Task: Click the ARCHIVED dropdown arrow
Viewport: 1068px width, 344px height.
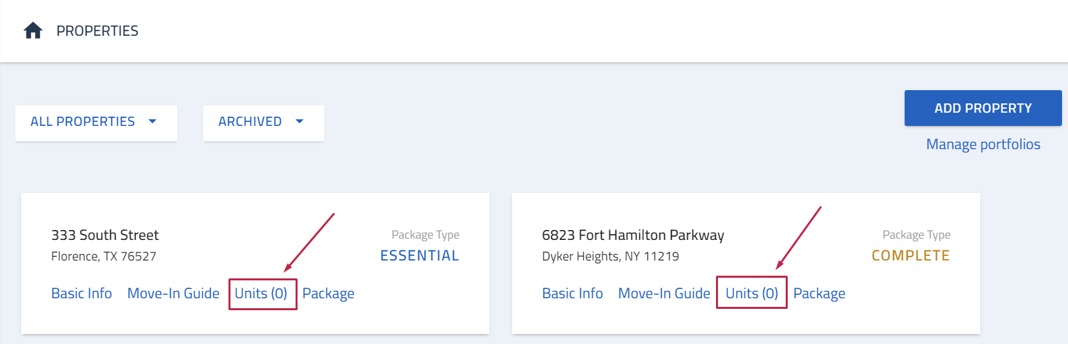Action: pos(300,121)
